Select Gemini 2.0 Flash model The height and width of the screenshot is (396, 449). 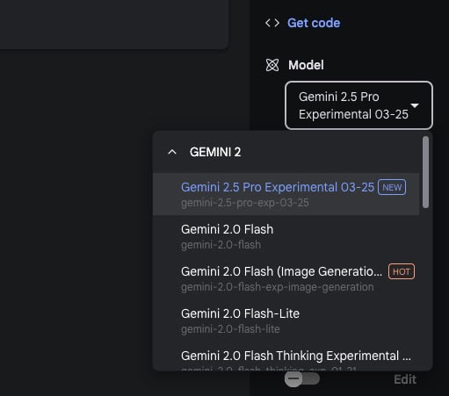tap(286, 236)
